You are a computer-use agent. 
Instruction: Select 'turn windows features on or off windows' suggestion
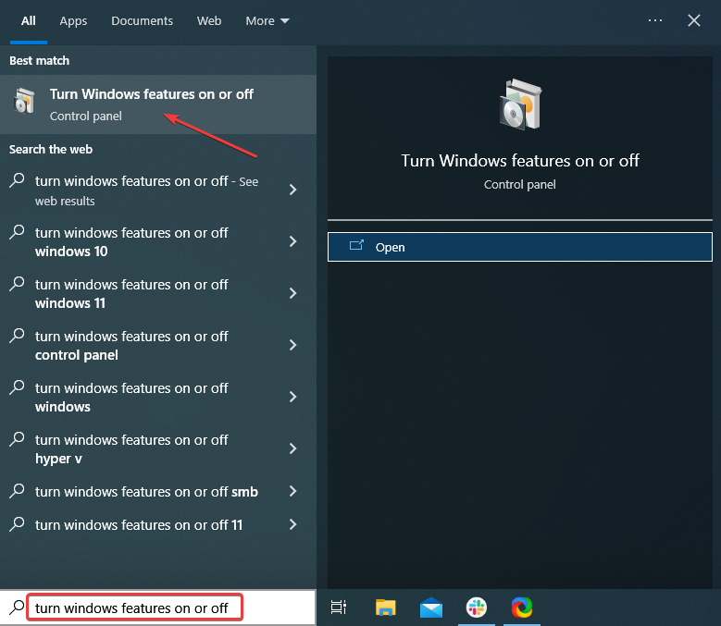point(158,398)
